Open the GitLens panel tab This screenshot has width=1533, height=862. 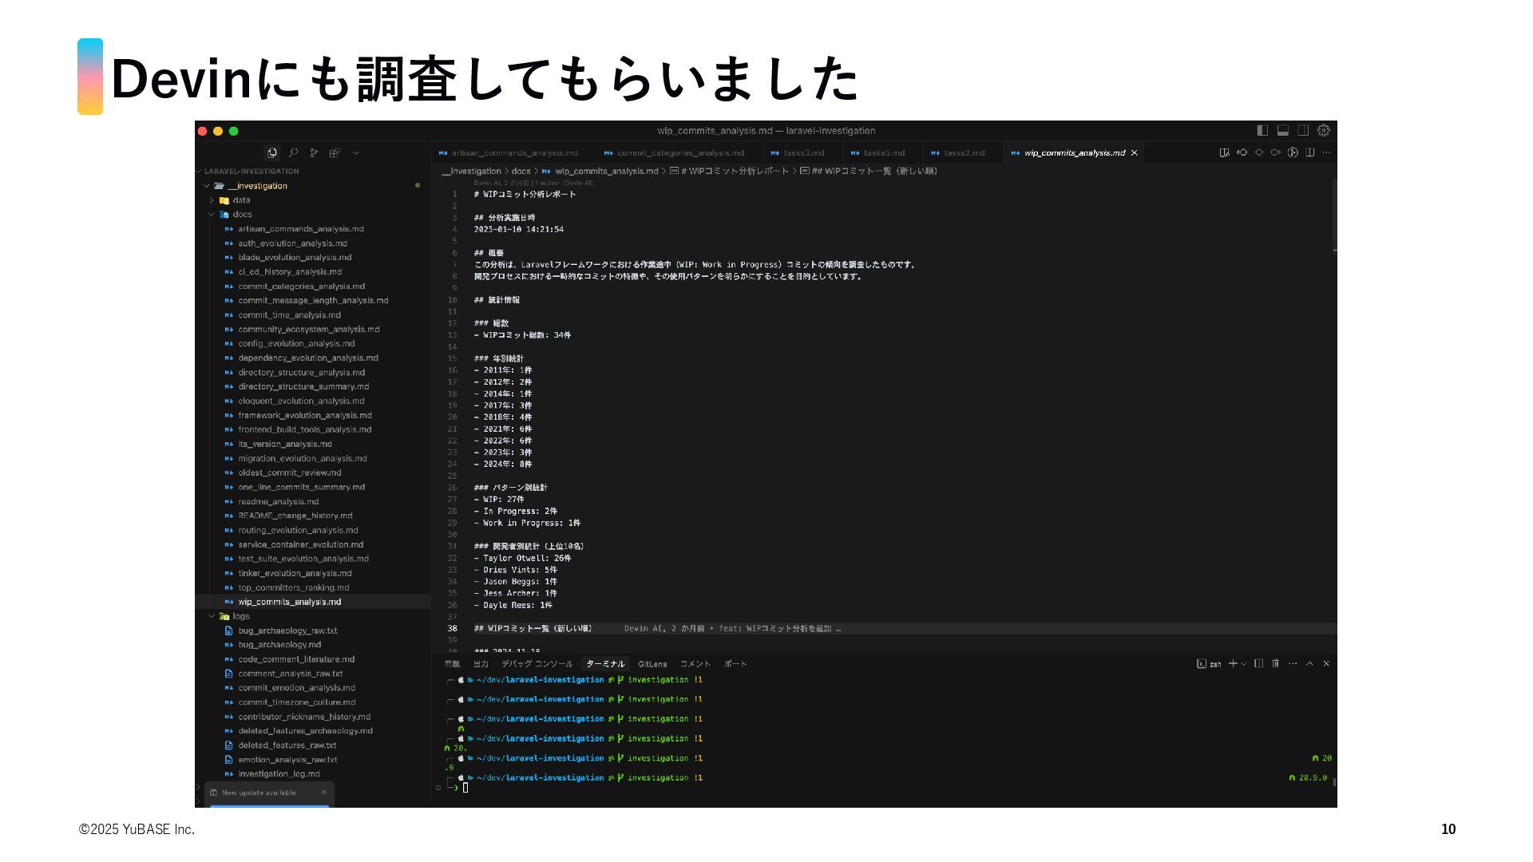pos(652,664)
